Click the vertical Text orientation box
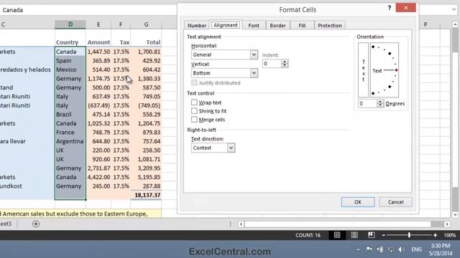460x258 pixels. click(364, 70)
